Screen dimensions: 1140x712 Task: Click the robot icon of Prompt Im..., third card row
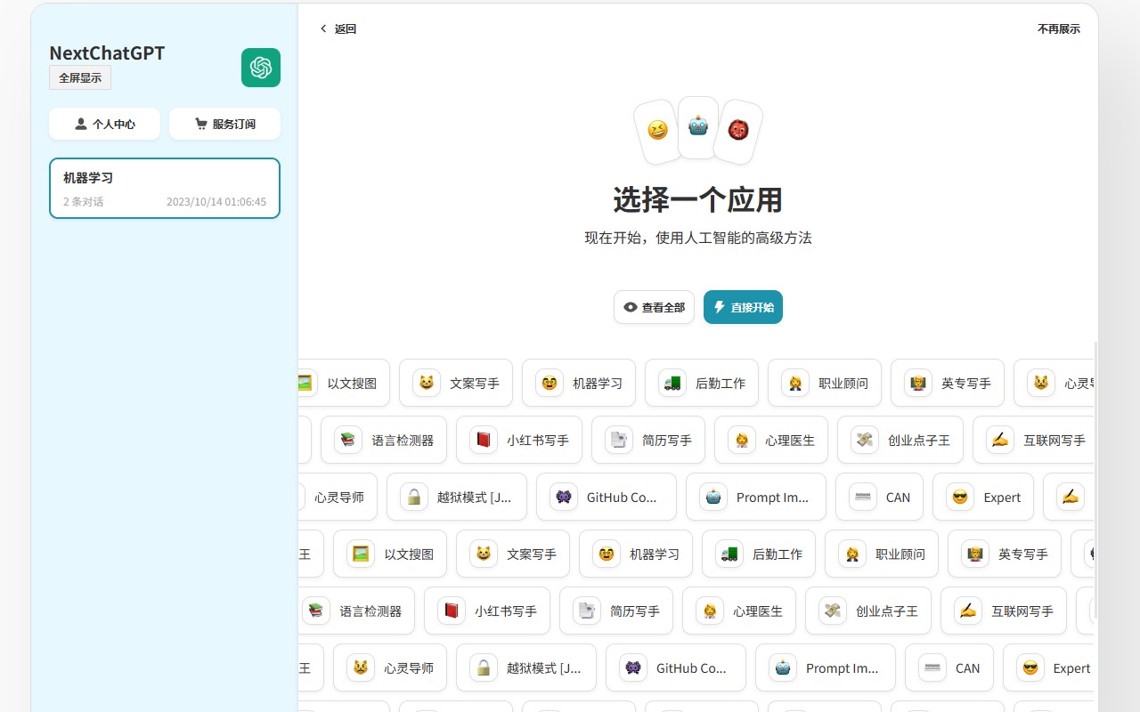point(713,498)
